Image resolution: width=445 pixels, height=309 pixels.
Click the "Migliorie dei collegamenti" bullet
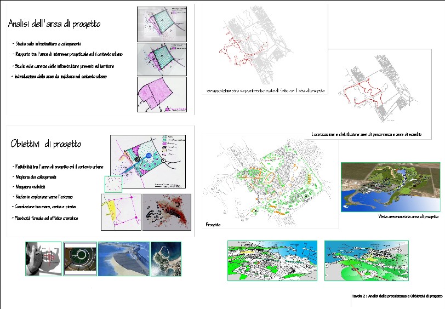point(34,177)
